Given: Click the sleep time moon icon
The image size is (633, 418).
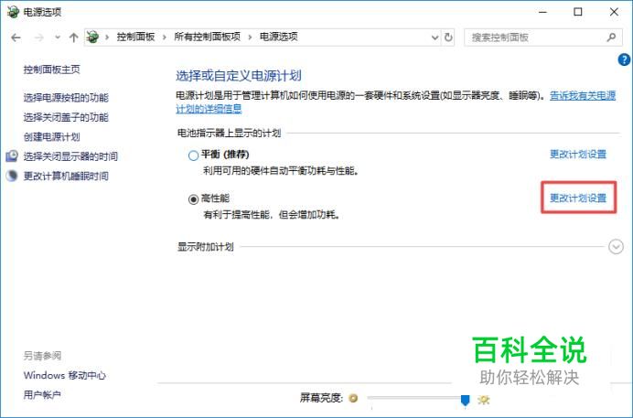Looking at the screenshot, I should (12, 176).
